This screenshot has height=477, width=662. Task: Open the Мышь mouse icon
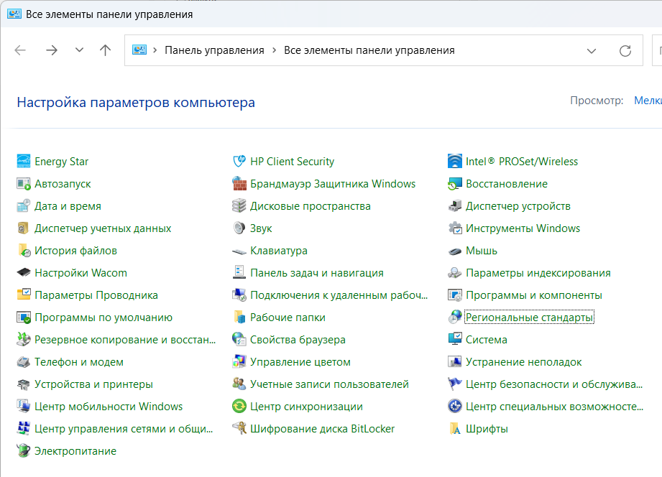point(455,251)
